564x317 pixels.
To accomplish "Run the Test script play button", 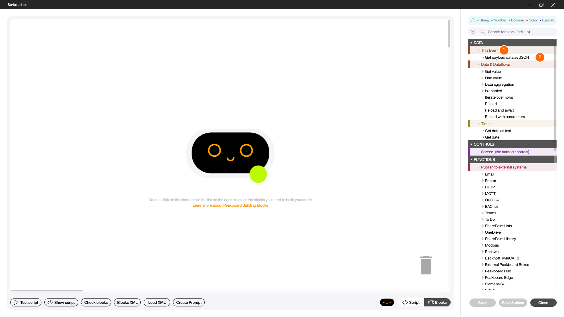I will pos(26,302).
